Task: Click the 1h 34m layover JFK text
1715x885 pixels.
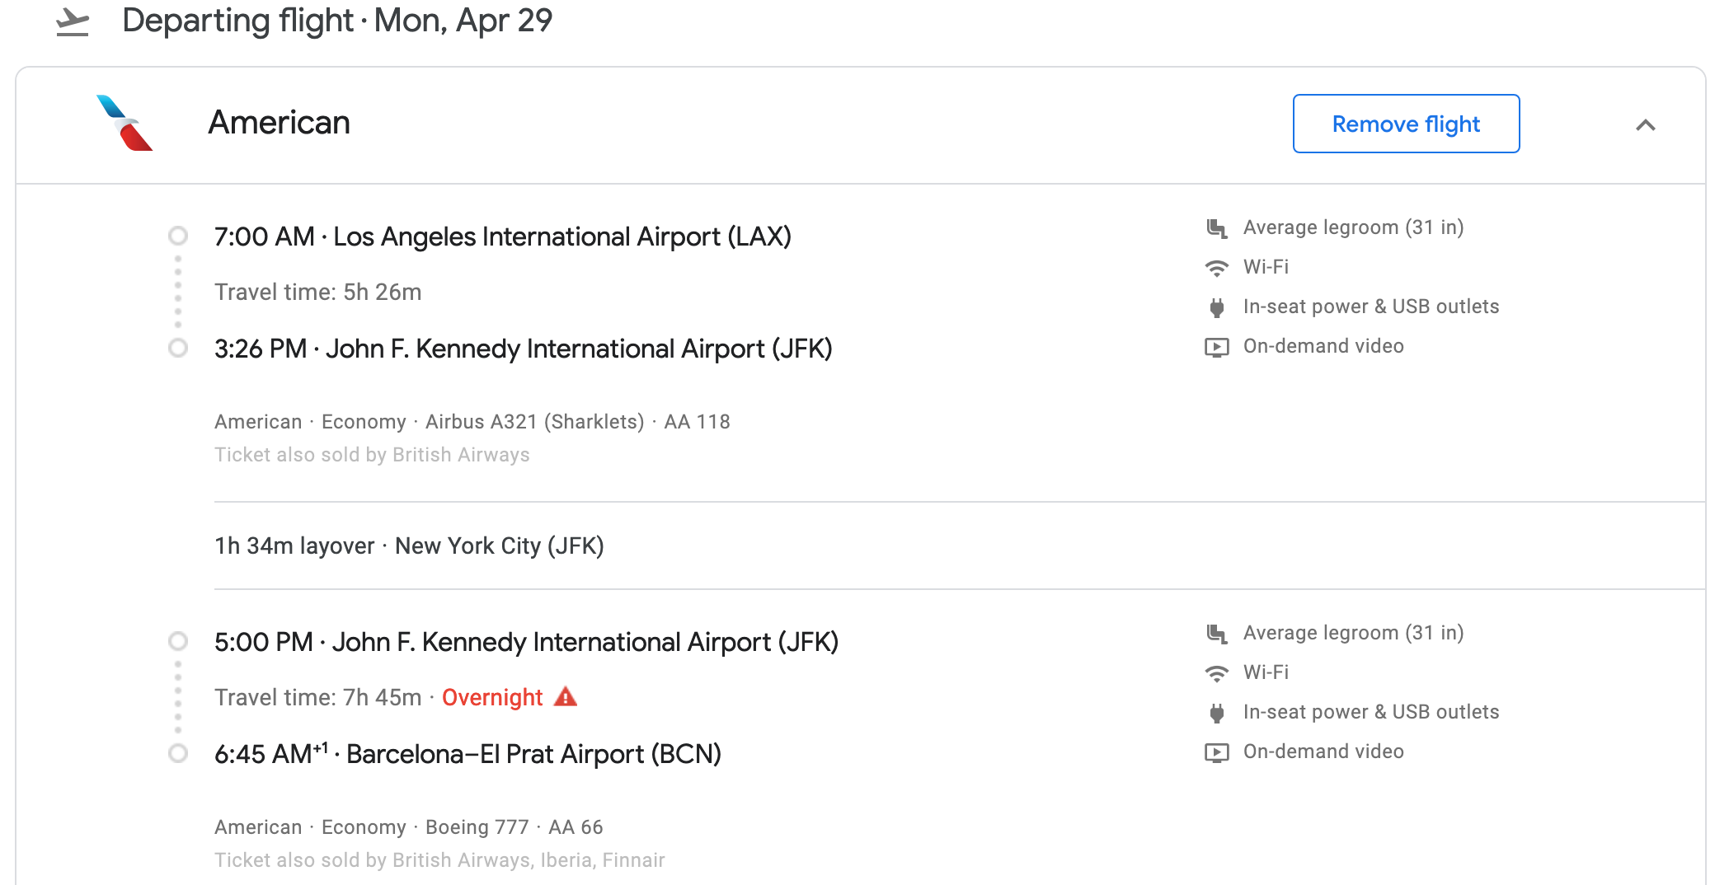Action: click(x=409, y=546)
